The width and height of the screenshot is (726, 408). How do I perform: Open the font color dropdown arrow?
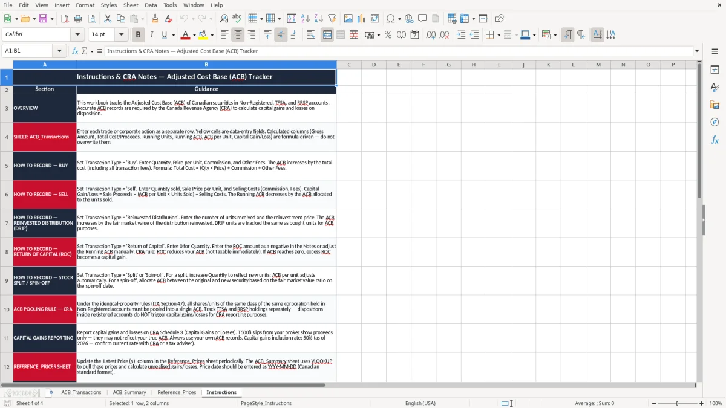click(x=194, y=35)
